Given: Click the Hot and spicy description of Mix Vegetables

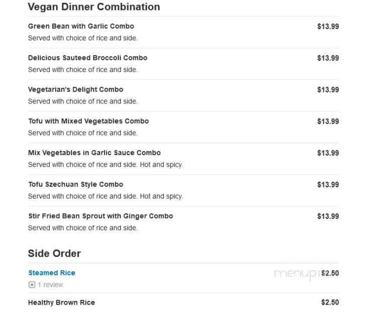Looking at the screenshot, I should coord(162,165).
